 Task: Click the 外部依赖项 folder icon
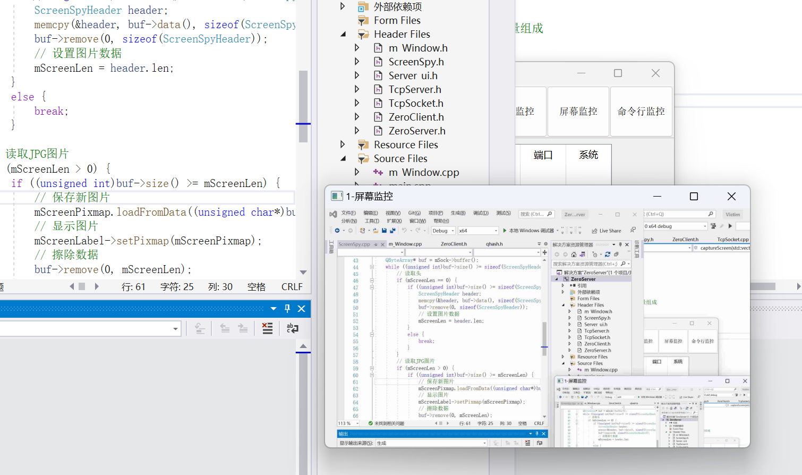tap(363, 6)
